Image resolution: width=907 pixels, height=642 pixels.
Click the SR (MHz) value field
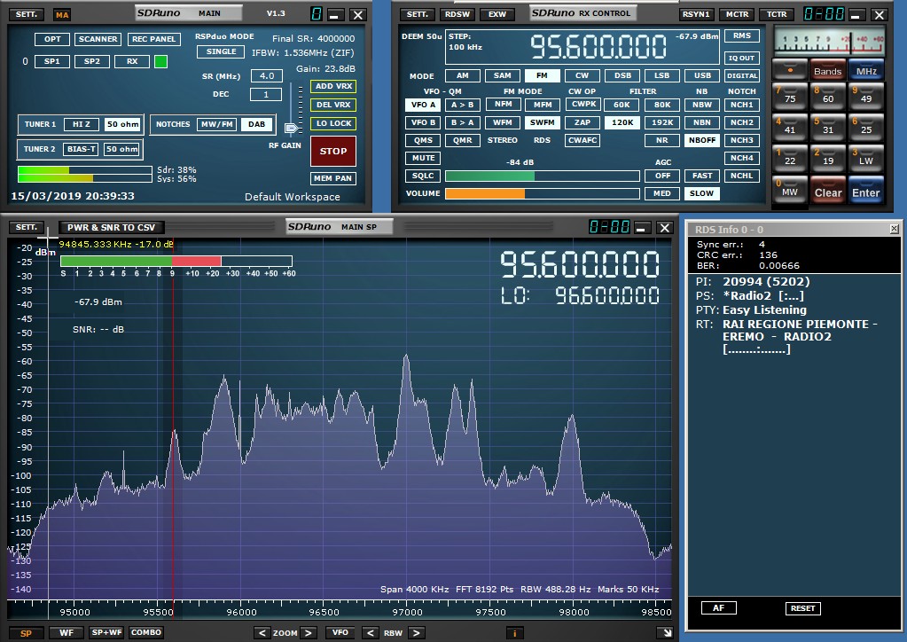pyautogui.click(x=267, y=75)
